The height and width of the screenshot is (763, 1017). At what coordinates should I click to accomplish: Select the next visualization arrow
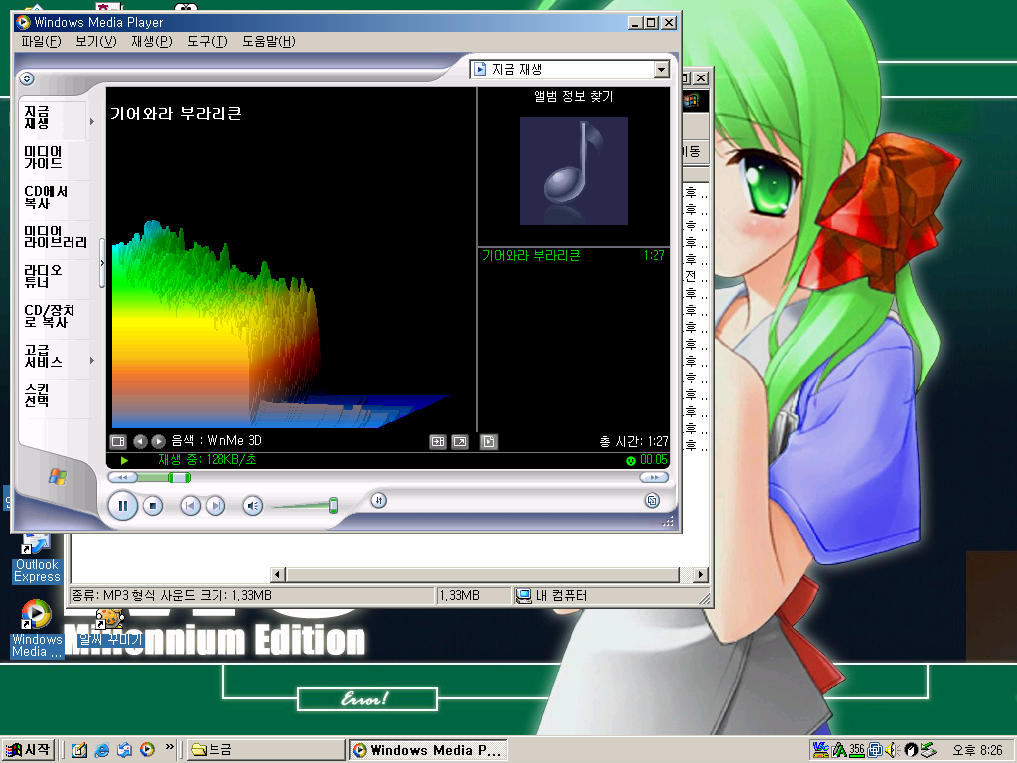pyautogui.click(x=158, y=441)
